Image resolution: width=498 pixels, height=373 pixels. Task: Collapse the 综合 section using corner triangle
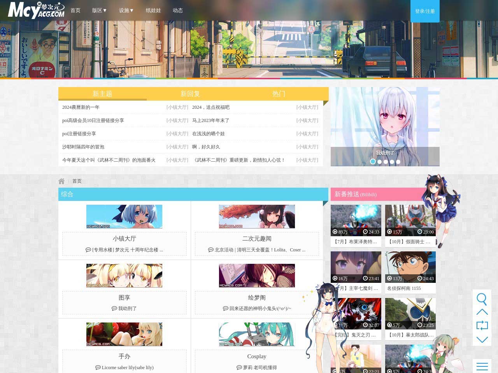(326, 203)
